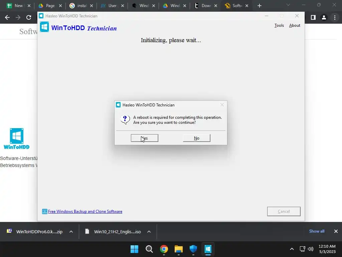Image resolution: width=342 pixels, height=257 pixels.
Task: Open Windows Security shield in taskbar
Action: click(x=193, y=249)
